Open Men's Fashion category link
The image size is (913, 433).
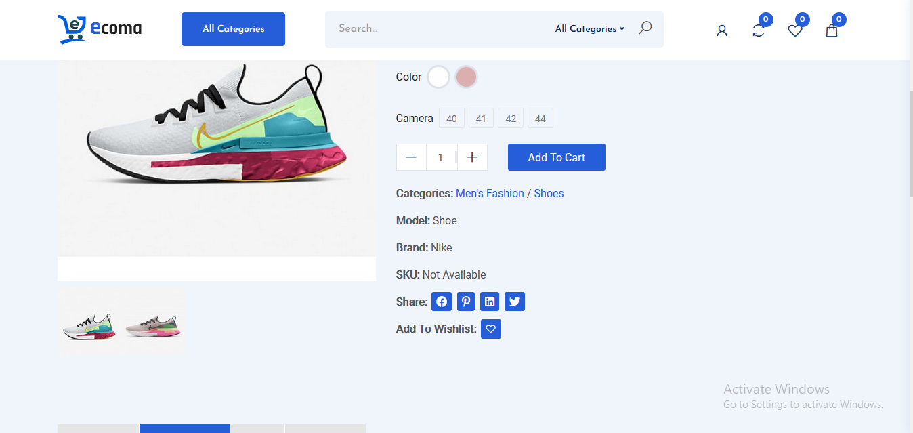pyautogui.click(x=490, y=193)
